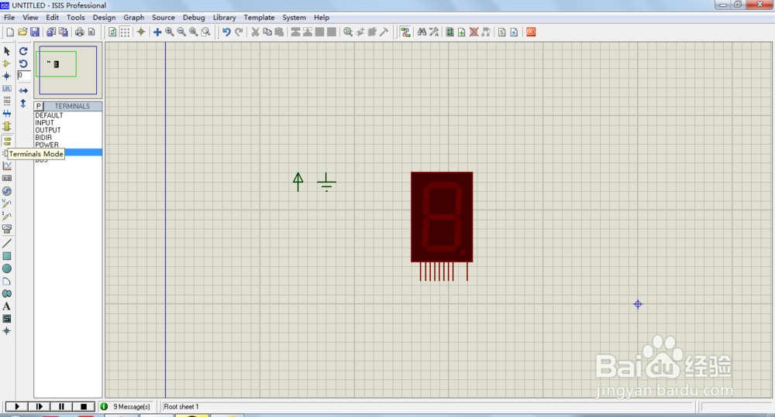Screen dimensions: 775x417
Task: Select the Graph Mode tool
Action: 7,166
